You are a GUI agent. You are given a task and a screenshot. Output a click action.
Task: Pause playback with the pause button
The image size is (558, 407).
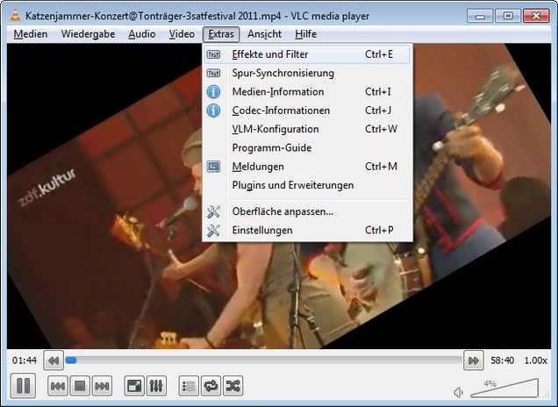click(23, 386)
